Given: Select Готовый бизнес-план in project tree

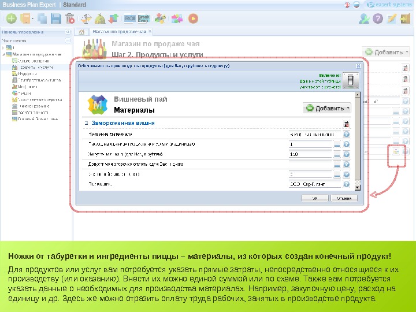Looking at the screenshot, I should [38, 119].
